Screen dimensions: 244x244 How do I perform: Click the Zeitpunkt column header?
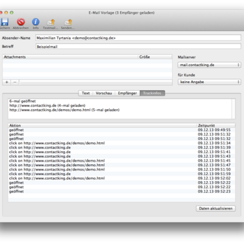click(x=216, y=125)
